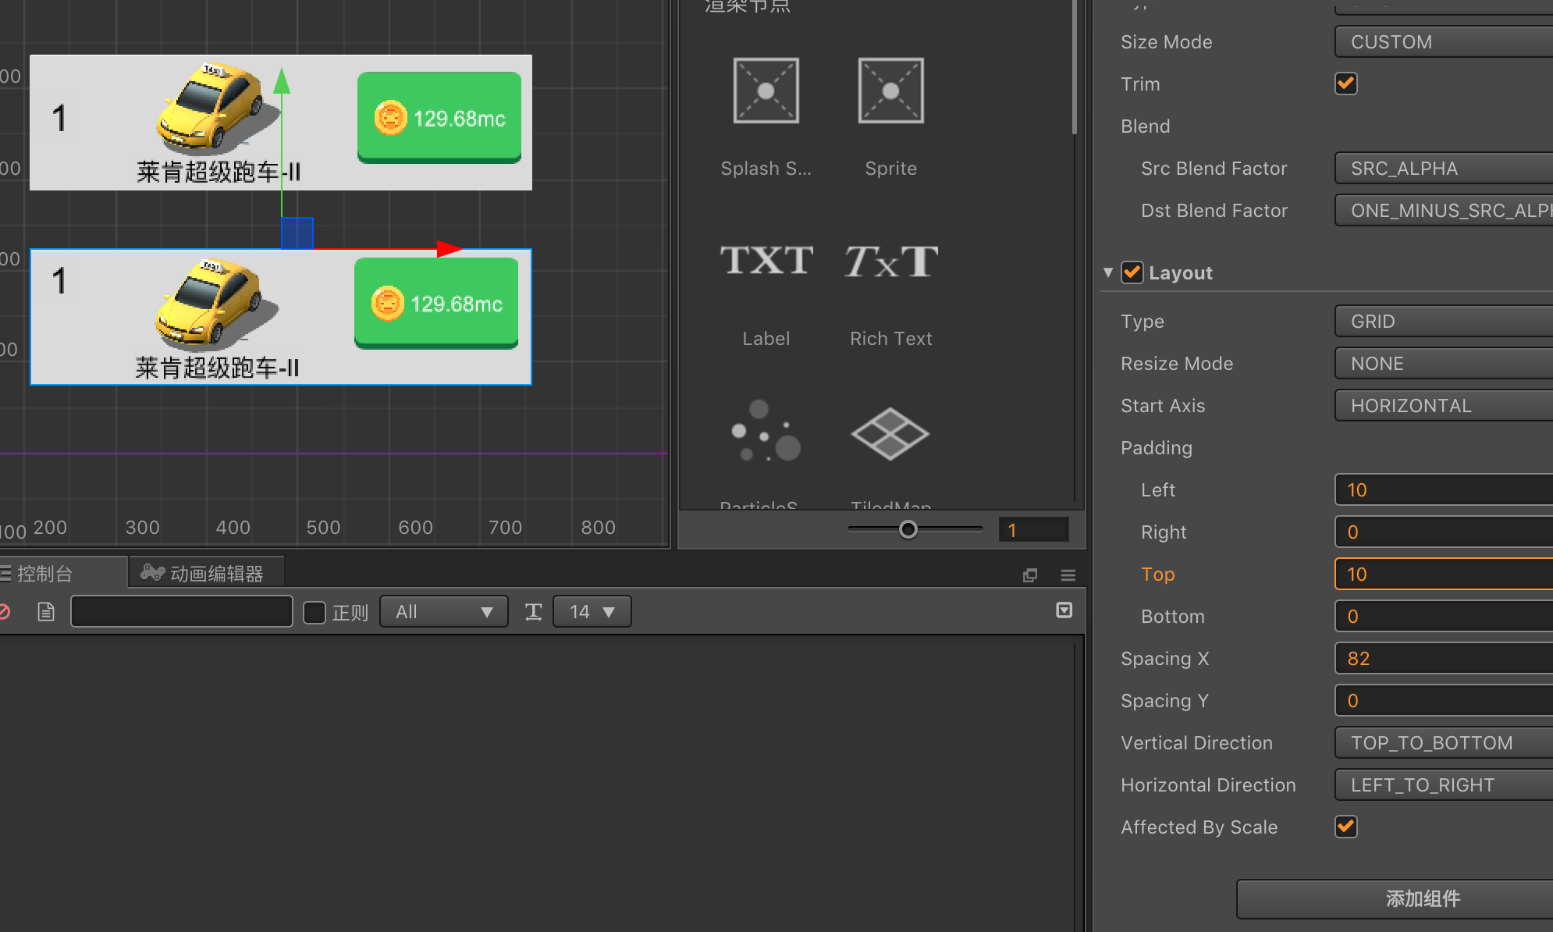Collapse the Layout section triangle
The height and width of the screenshot is (932, 1553).
[1107, 272]
